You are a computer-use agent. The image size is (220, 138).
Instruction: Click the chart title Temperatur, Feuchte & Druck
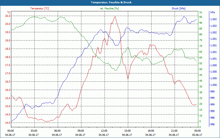pos(111,2)
